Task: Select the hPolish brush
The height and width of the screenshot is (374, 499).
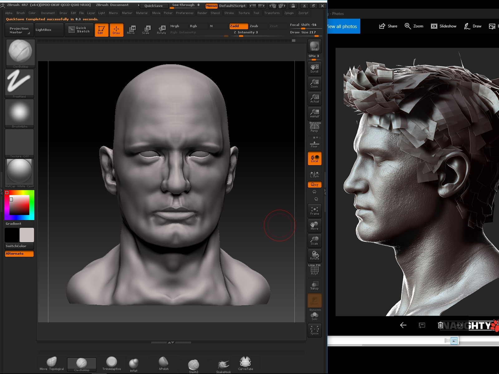Action: click(163, 363)
